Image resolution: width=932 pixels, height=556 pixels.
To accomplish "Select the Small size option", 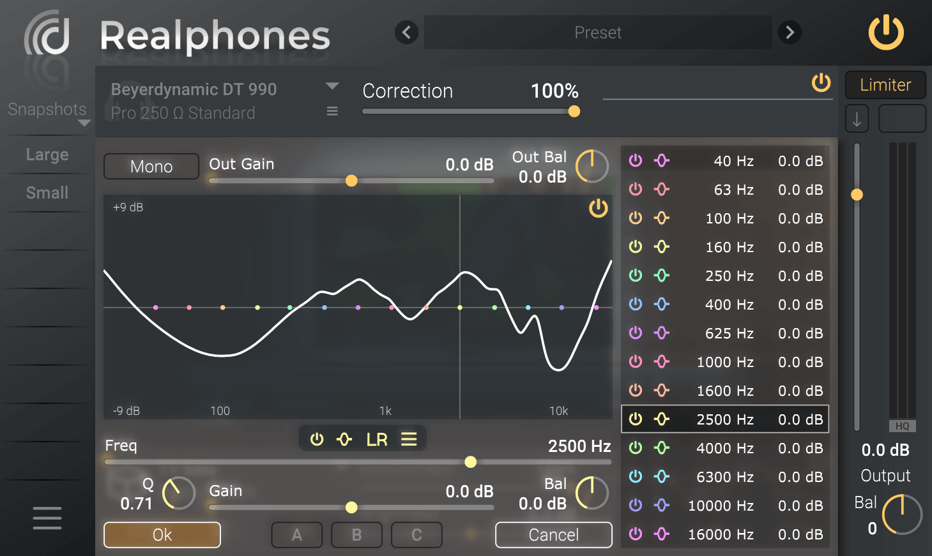I will [x=47, y=193].
